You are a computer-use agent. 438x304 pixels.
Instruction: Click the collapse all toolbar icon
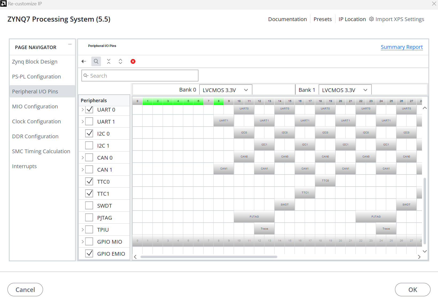pos(109,61)
